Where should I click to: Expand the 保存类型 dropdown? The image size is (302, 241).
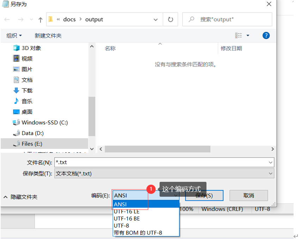(271, 173)
